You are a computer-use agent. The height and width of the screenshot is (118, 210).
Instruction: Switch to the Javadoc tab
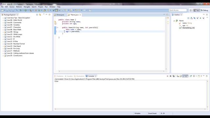click(69, 76)
